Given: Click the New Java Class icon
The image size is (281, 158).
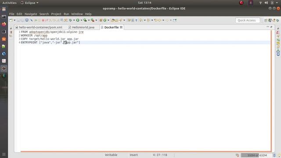Looking at the screenshot, I should [x=105, y=20].
